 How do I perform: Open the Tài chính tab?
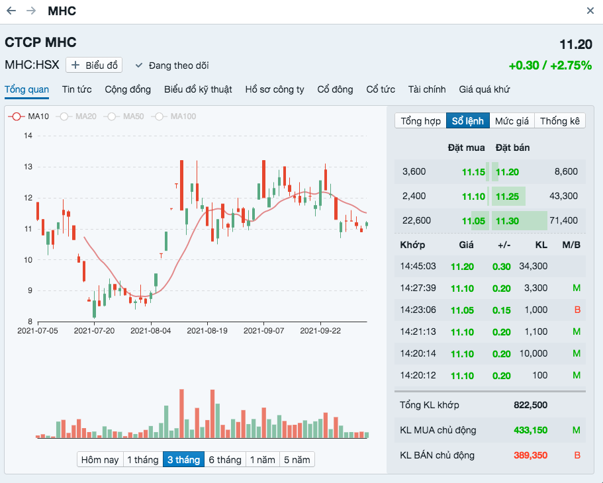pos(427,89)
